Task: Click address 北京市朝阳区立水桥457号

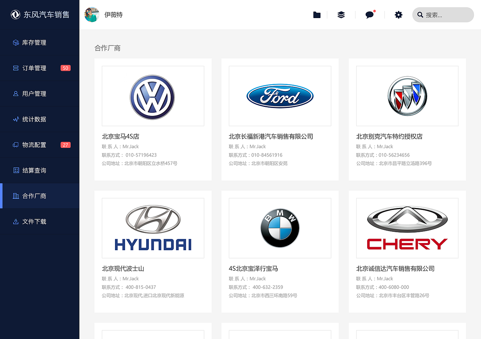Action: pos(151,163)
